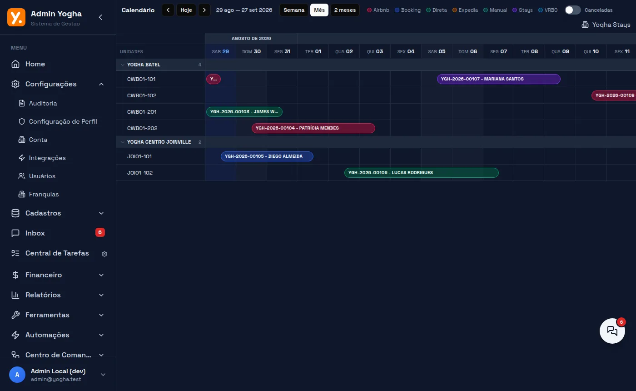Screen dimensions: 636x391
Task: Click the VRBO legend label
Action: point(551,10)
